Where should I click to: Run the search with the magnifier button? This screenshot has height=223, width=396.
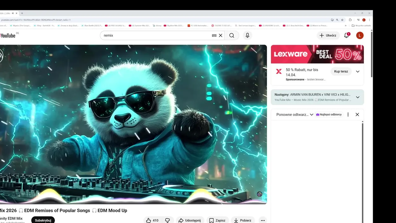232,35
